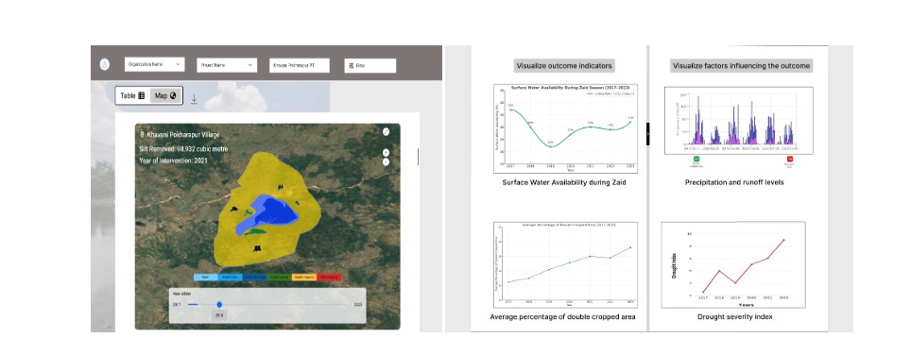
Task: Switch to the Map view
Action: click(165, 95)
